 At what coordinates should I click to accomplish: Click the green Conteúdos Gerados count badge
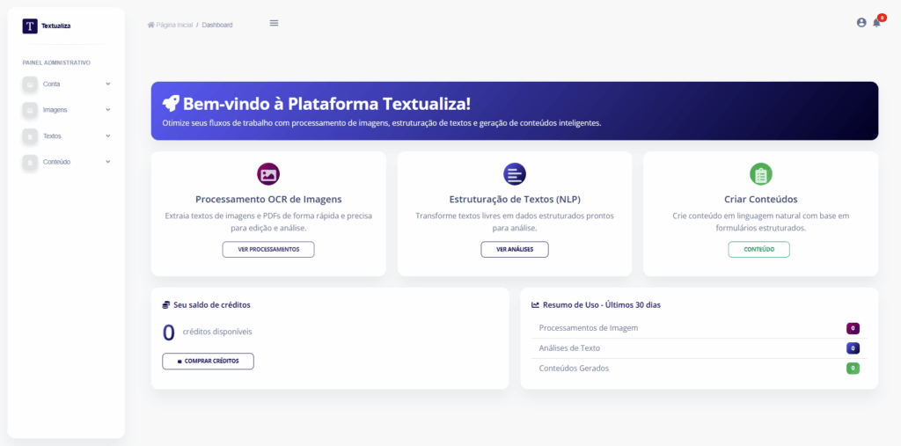853,369
